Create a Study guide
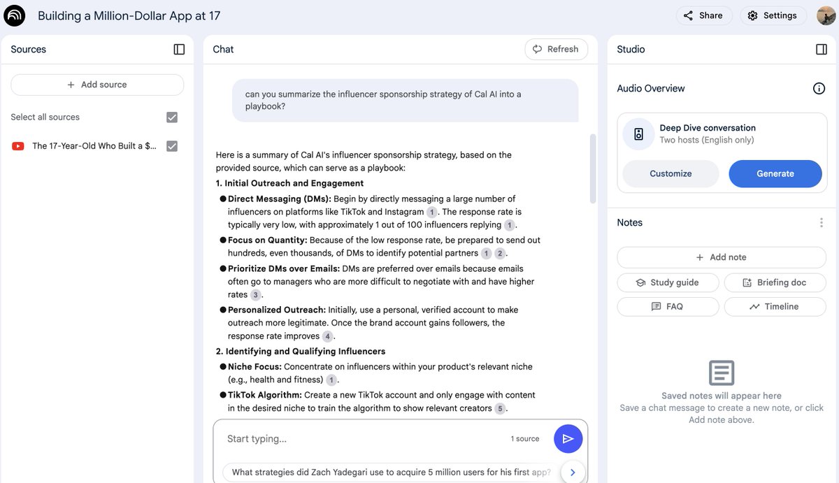Viewport: 839px width, 483px height. click(668, 282)
